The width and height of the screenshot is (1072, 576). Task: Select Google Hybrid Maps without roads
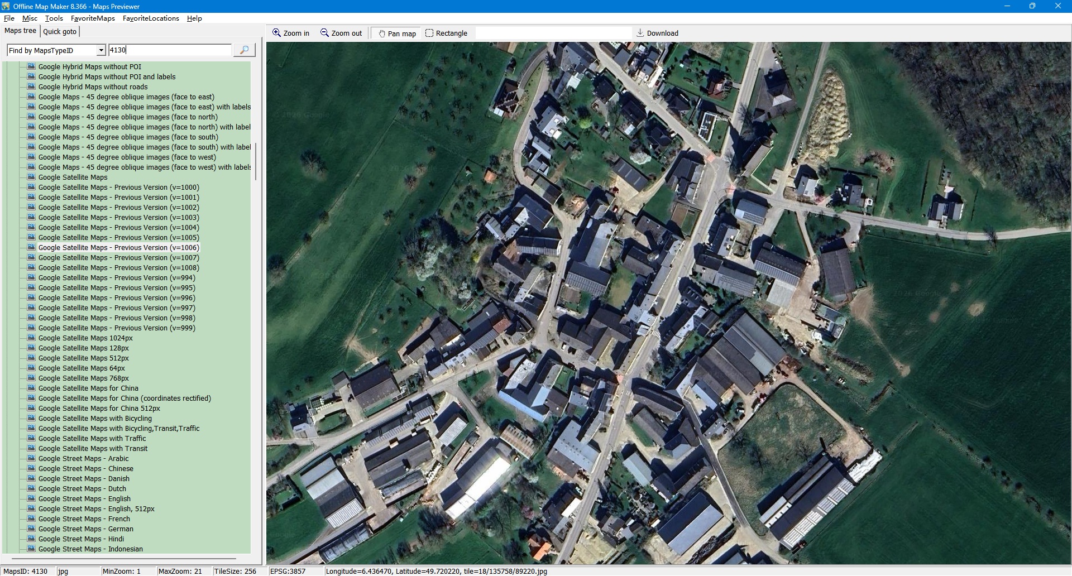[93, 87]
